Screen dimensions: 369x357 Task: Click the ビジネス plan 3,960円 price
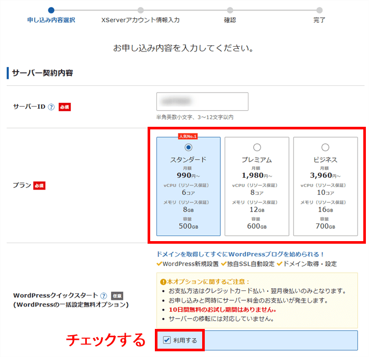pos(325,175)
